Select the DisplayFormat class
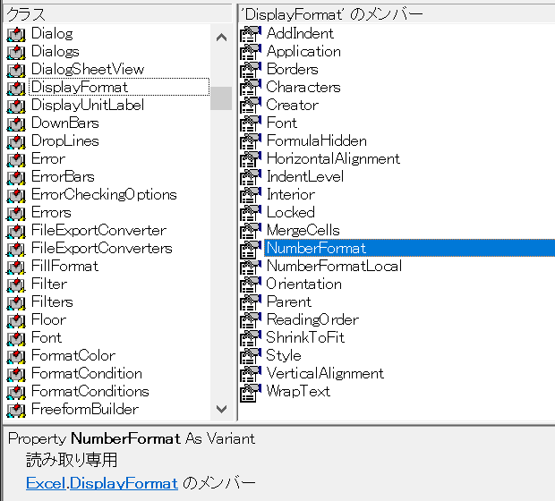The image size is (555, 501). 119,87
